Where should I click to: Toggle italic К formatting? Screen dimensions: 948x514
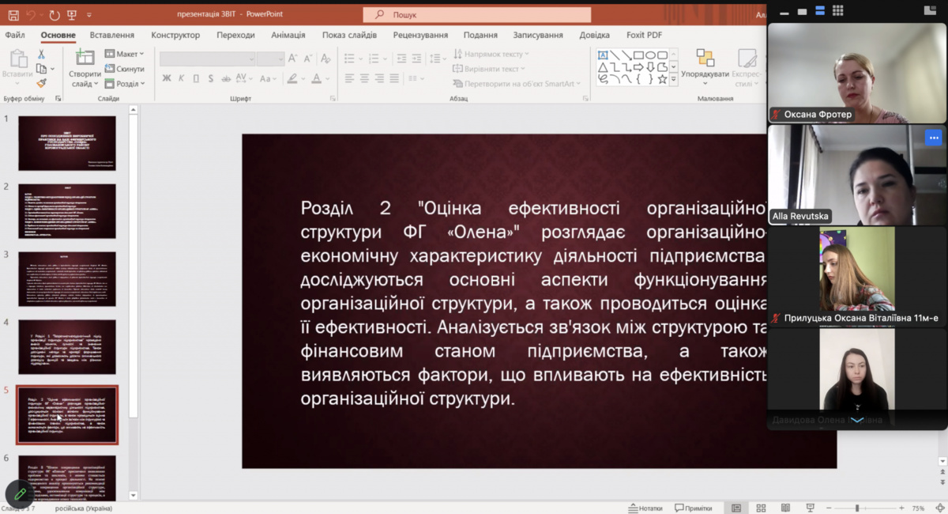point(182,78)
